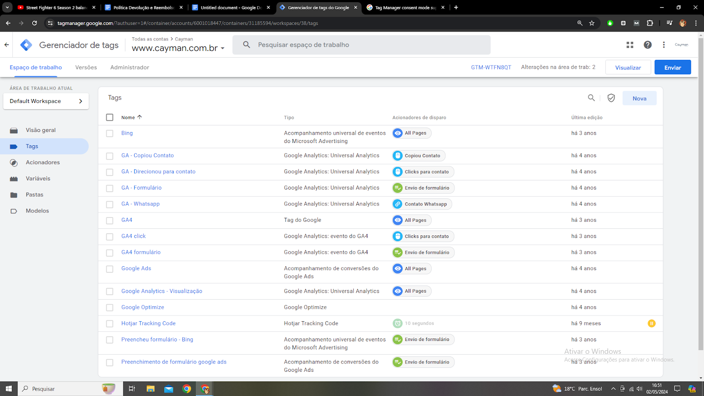
Task: Bookmark this page with star icon
Action: (x=592, y=23)
